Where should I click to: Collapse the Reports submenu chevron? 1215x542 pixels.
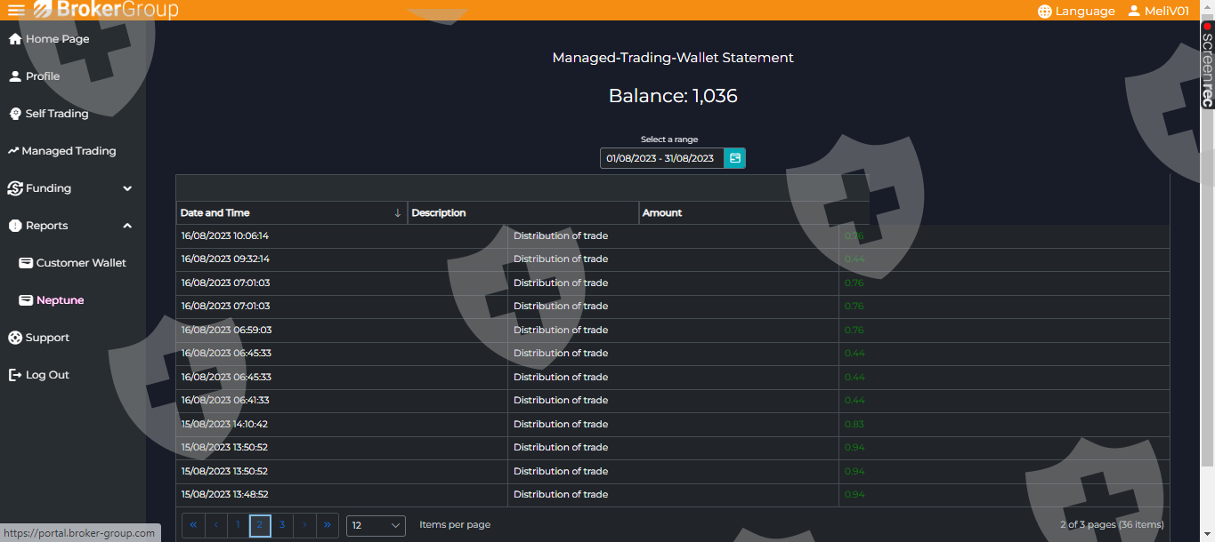(x=127, y=226)
